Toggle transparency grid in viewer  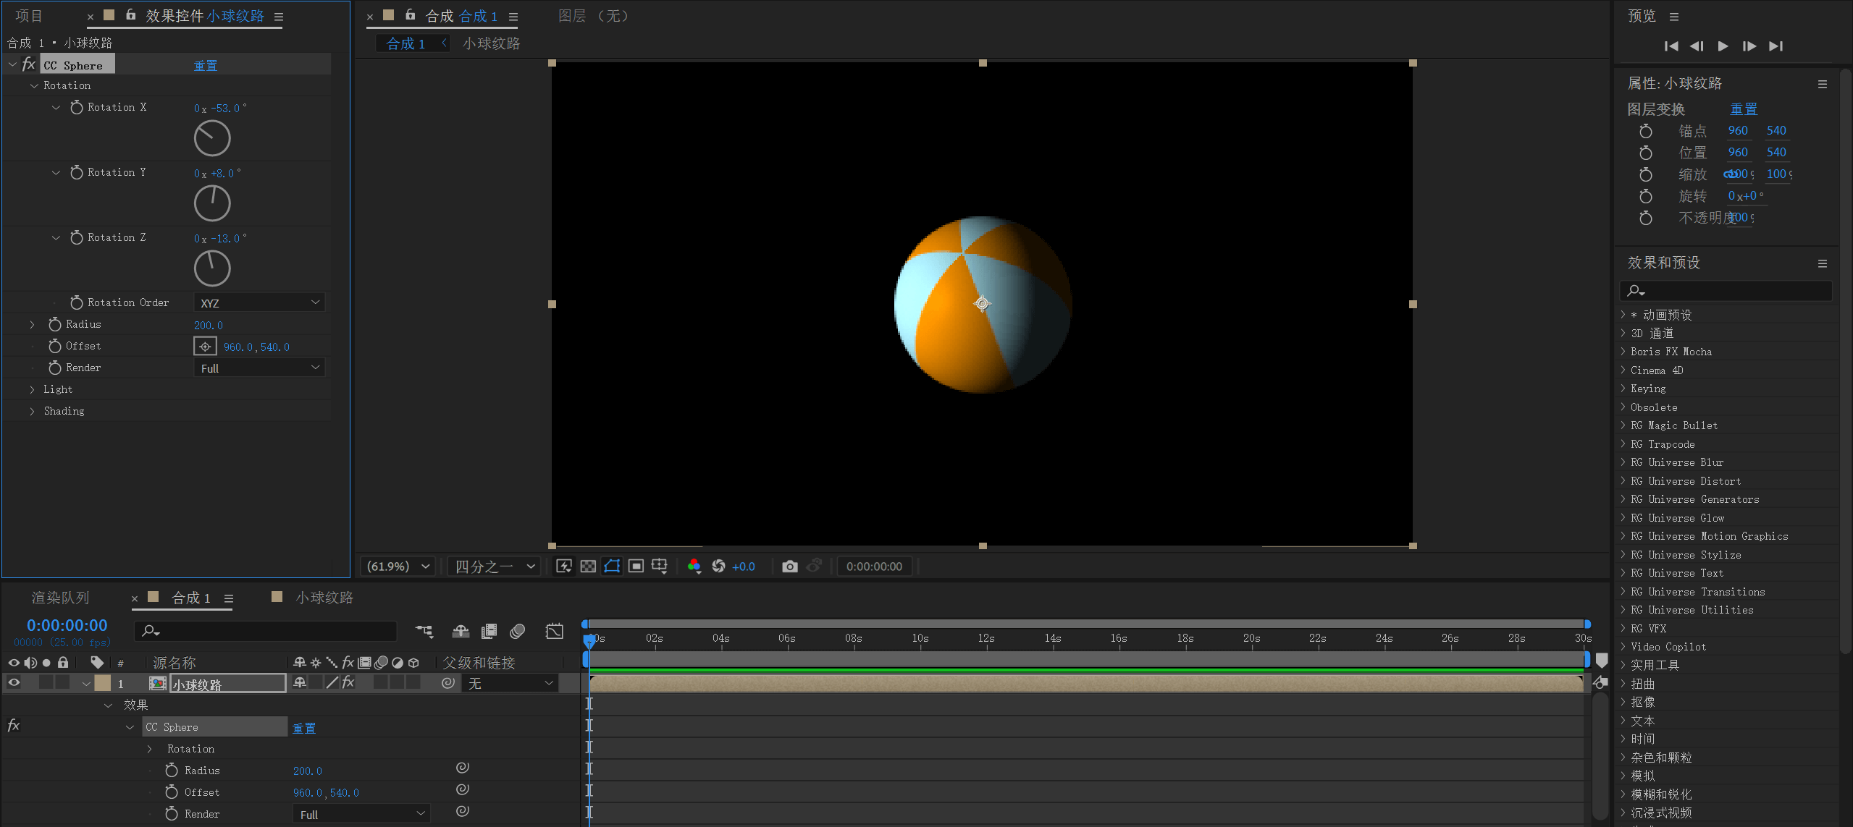click(x=588, y=566)
